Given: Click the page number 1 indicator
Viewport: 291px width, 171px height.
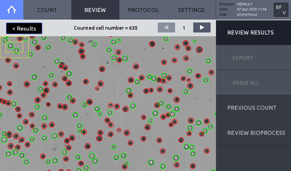Looking at the screenshot, I should tap(184, 28).
